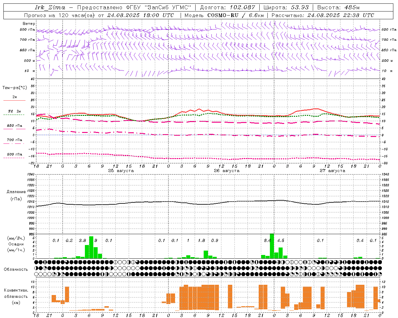Image resolution: width=398 pixels, height=318 pixels.
Task: Select the Td 2м legend entry
Action: (14, 111)
